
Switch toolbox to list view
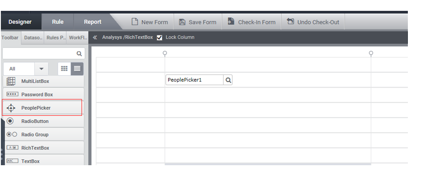click(77, 69)
